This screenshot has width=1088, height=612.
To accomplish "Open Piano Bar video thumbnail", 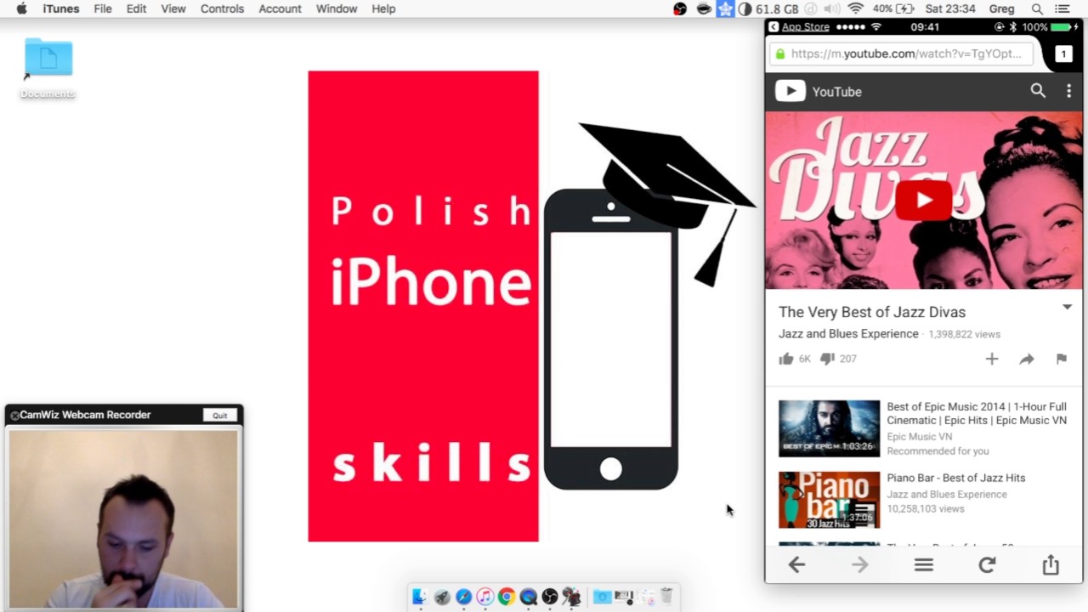I will (829, 501).
